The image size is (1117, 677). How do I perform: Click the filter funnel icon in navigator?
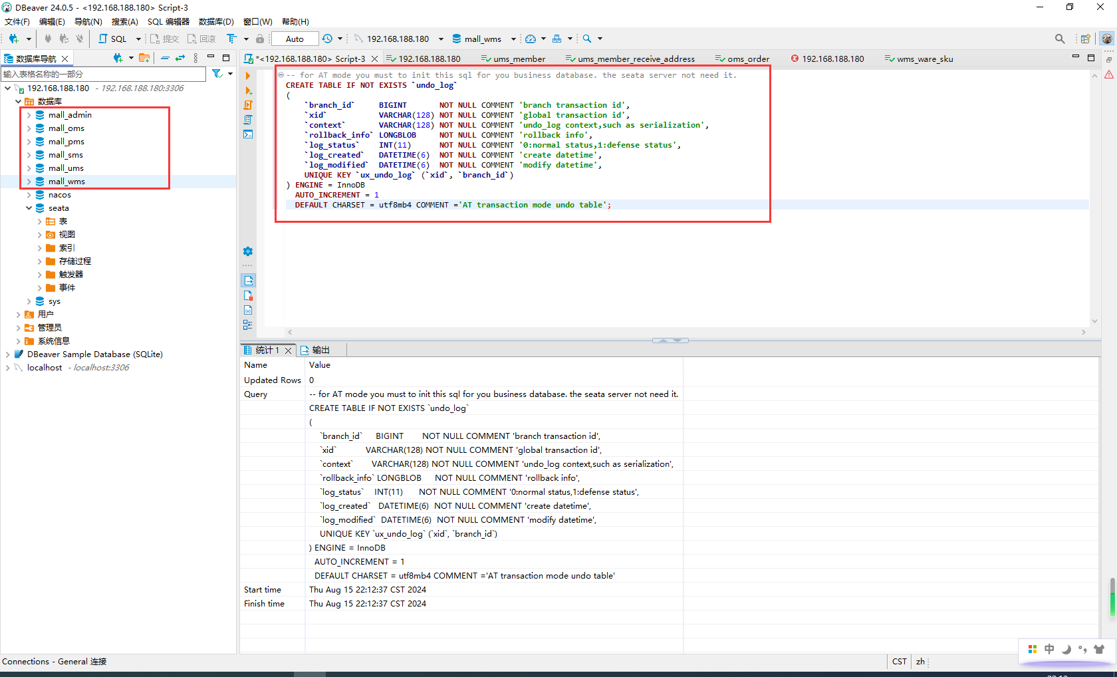point(217,74)
